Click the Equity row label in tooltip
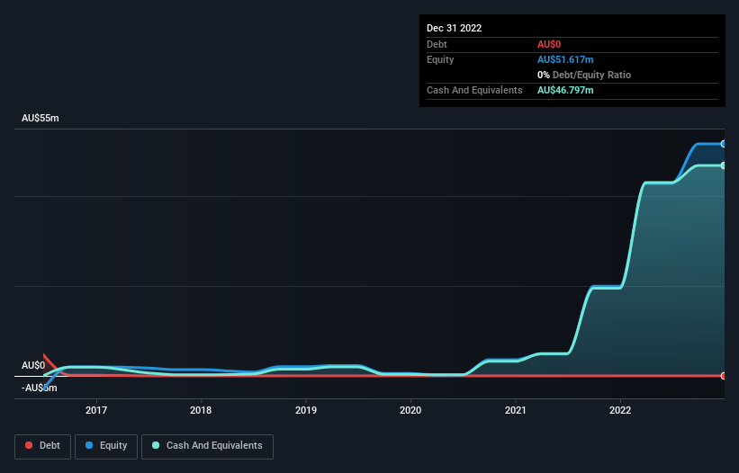Viewport: 739px width, 473px height. pos(440,59)
